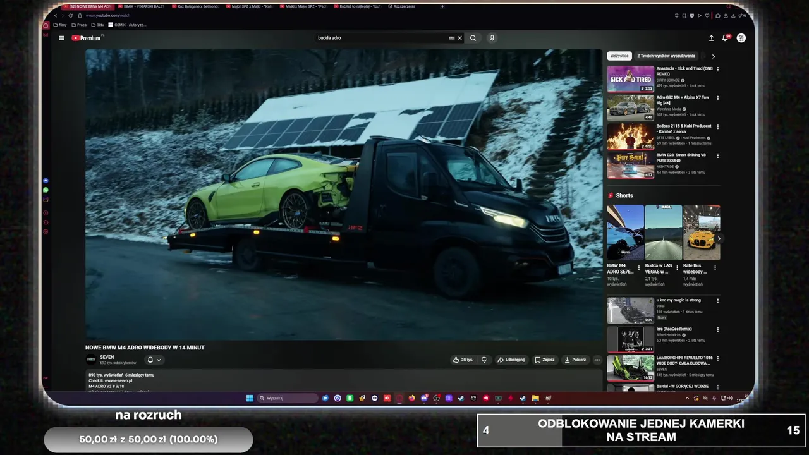Open options for Bedoes 2115 video
This screenshot has height=455, width=809.
click(717, 126)
